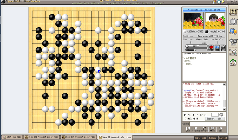Open the Setting tools icon

click(233, 52)
